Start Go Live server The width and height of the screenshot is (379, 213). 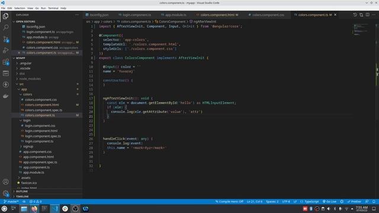[x=329, y=201]
